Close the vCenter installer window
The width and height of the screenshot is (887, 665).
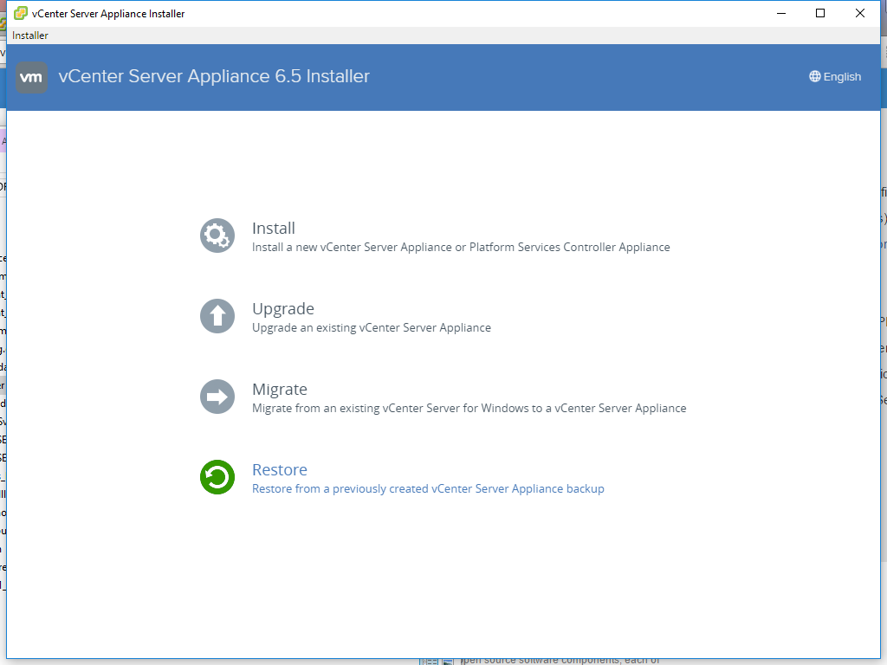coord(860,13)
